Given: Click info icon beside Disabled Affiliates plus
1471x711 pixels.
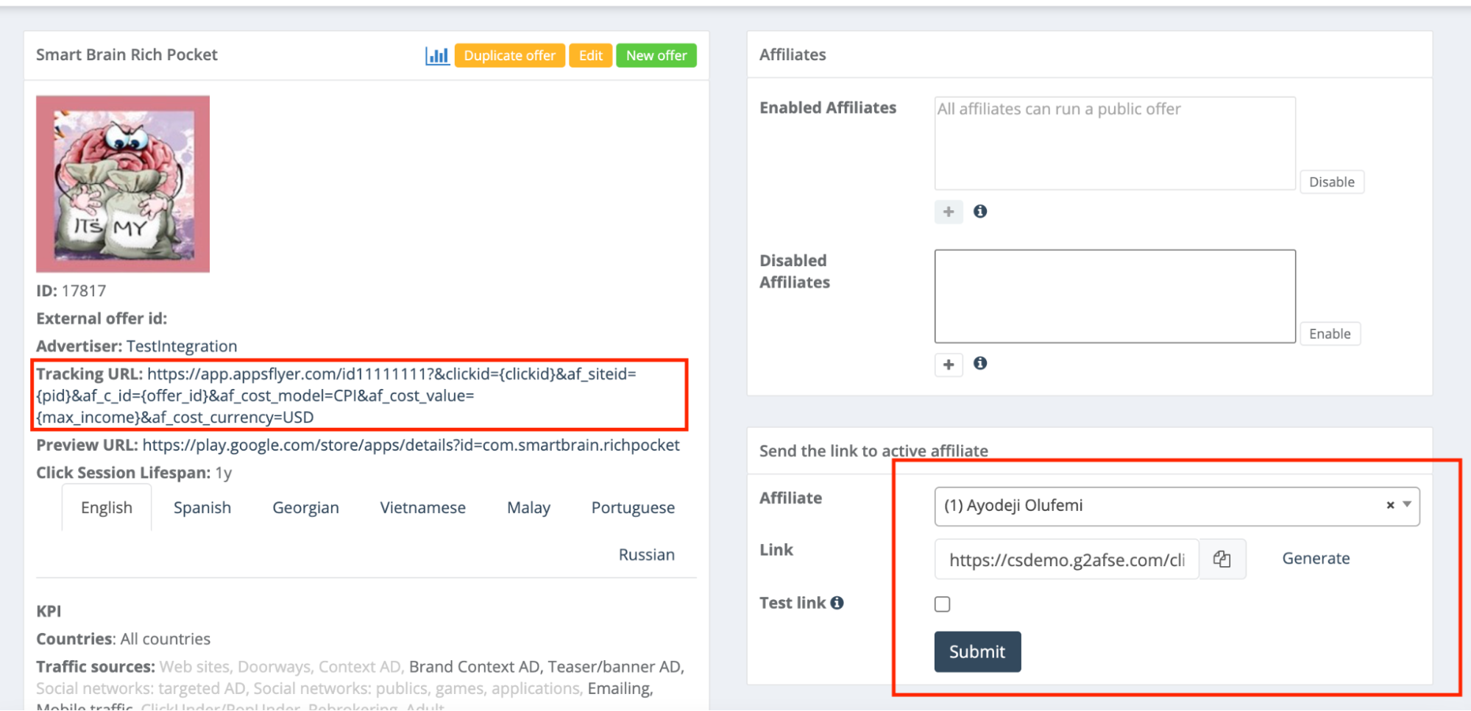Looking at the screenshot, I should tap(980, 363).
